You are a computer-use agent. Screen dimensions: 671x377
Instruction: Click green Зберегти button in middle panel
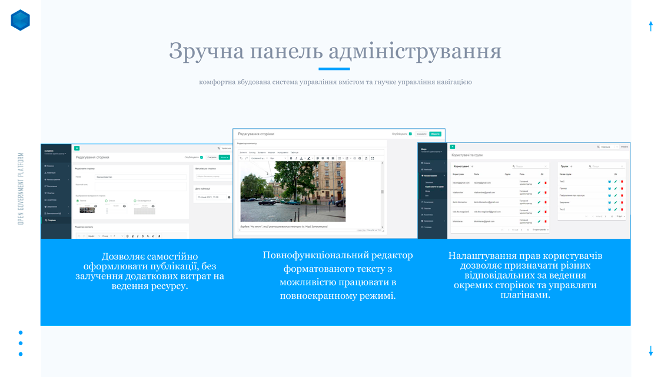435,134
